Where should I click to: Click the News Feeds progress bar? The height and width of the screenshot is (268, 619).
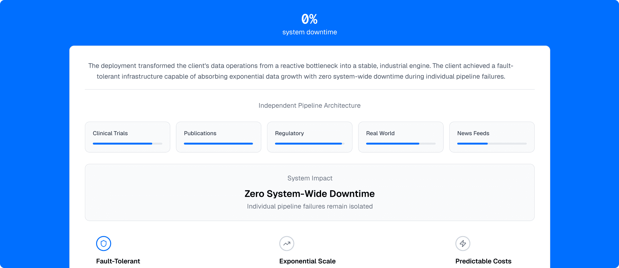coord(492,144)
